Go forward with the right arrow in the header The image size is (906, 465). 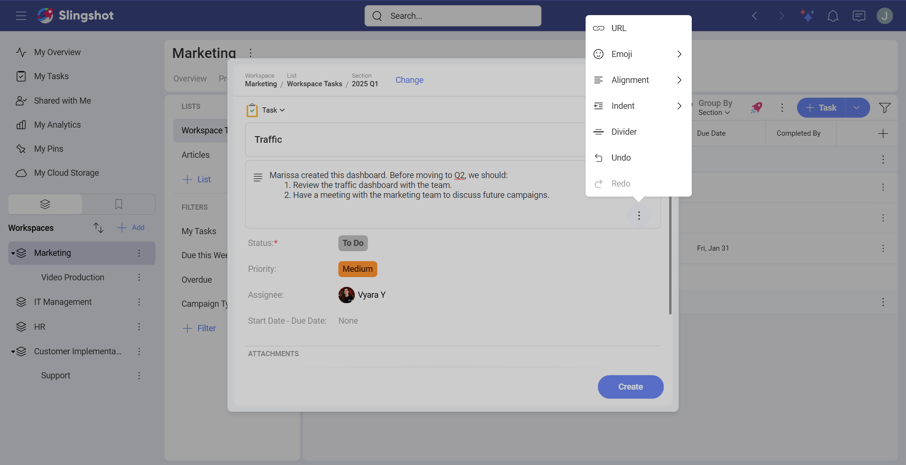pos(781,16)
